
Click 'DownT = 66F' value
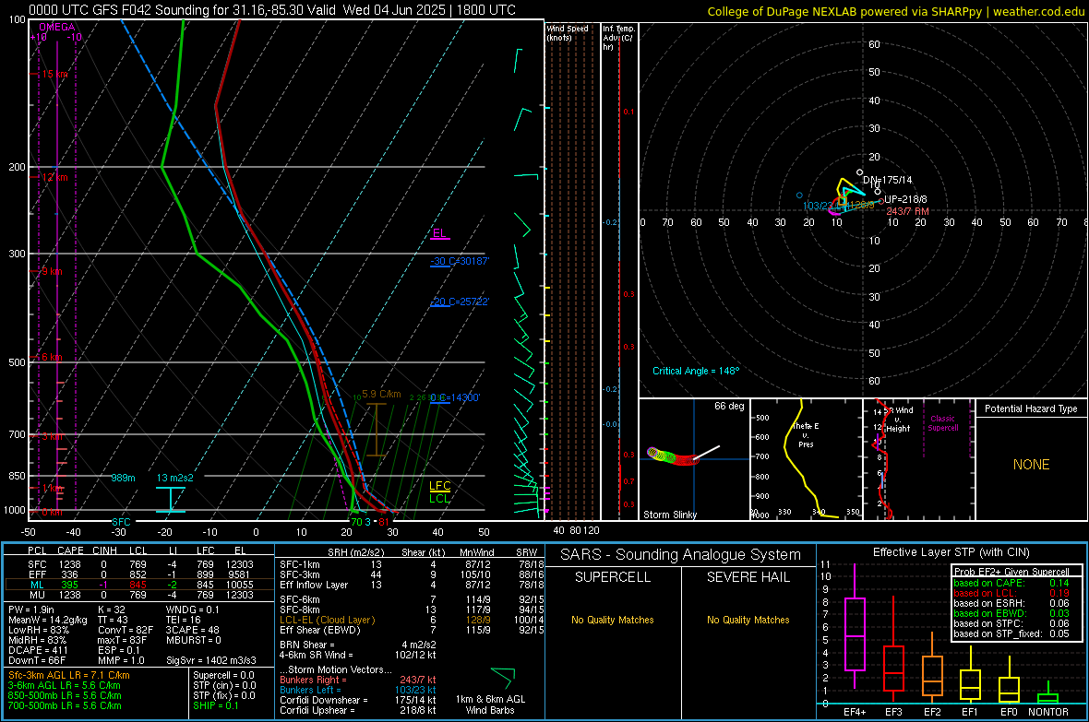coord(36,660)
